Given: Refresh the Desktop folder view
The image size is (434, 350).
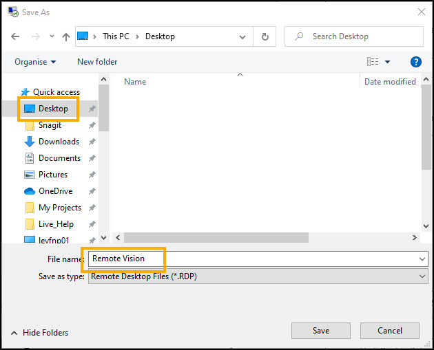Looking at the screenshot, I should click(265, 36).
